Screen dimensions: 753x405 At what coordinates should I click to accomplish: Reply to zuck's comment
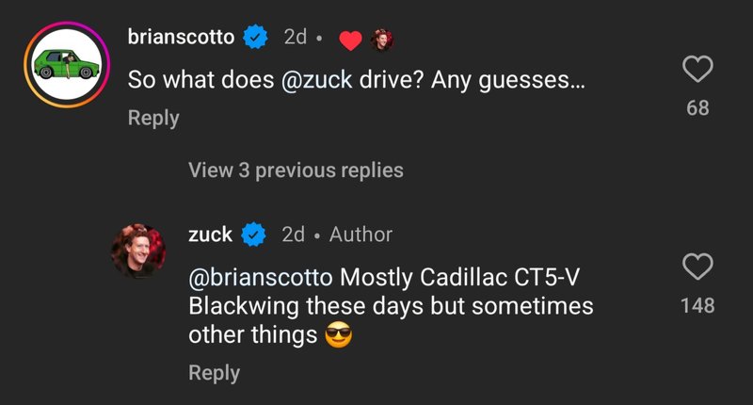(214, 372)
